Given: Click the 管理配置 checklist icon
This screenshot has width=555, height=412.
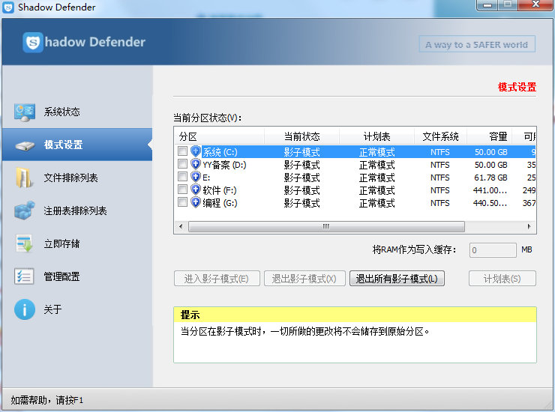Looking at the screenshot, I should click(x=24, y=276).
